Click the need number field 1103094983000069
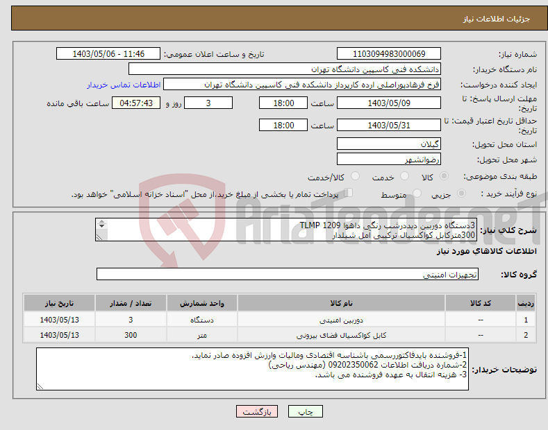 point(389,54)
